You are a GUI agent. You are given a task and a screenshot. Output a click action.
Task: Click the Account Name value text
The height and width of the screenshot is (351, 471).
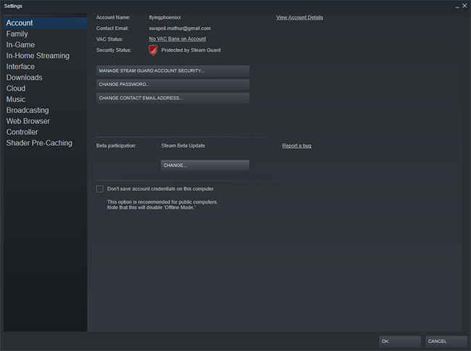pos(165,17)
